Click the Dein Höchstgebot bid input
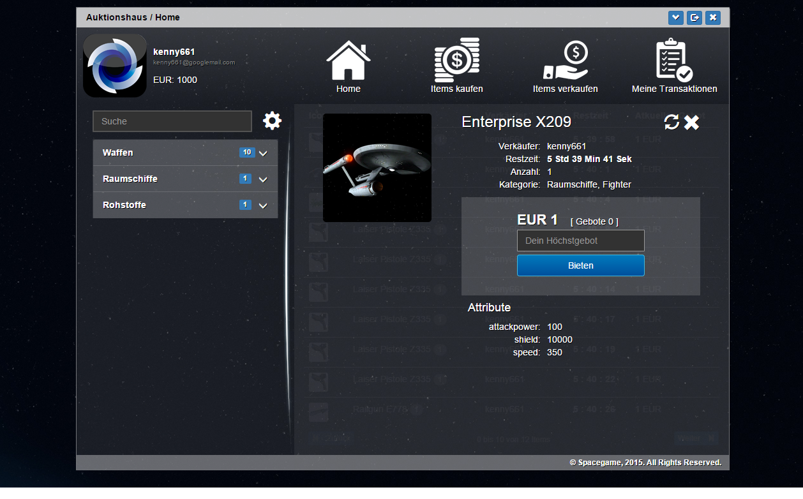The image size is (803, 499). [581, 241]
